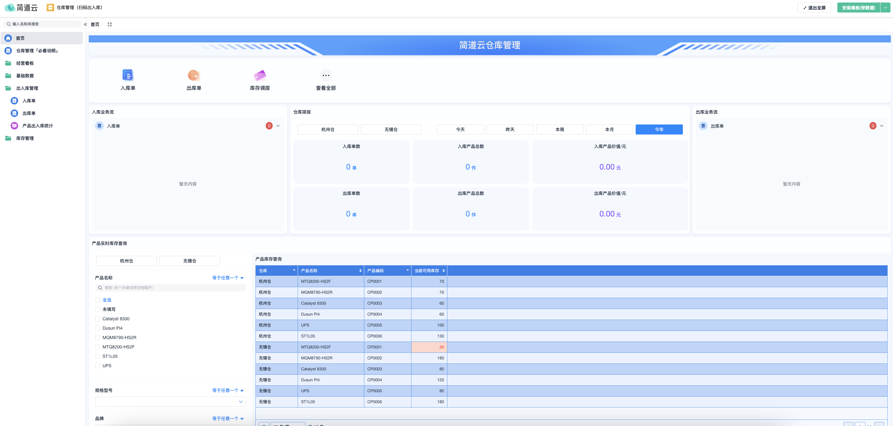Open the 规格型号 dropdown field
Viewport: 893px width, 426px height.
point(170,401)
